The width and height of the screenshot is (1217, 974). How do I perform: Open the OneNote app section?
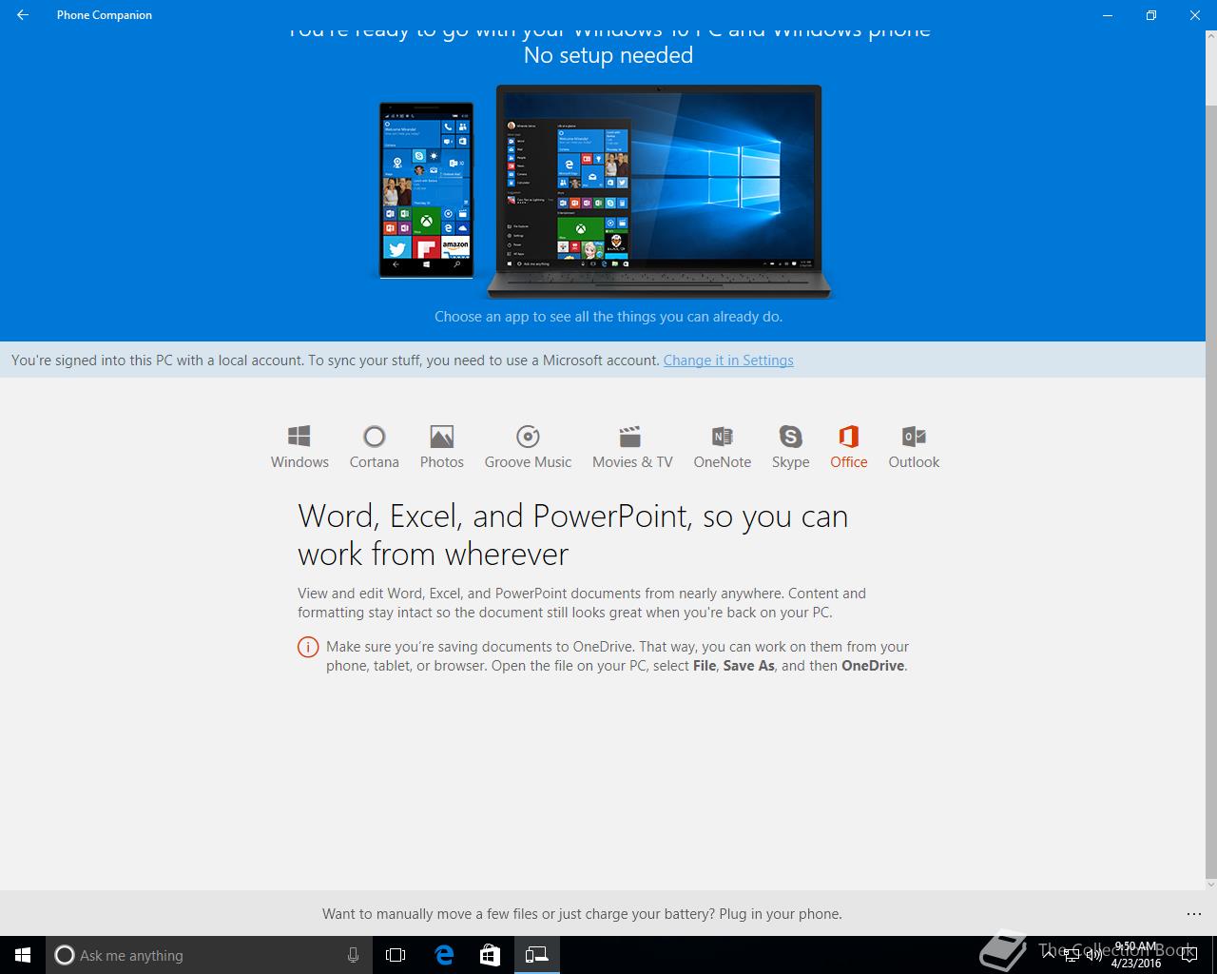pos(723,447)
